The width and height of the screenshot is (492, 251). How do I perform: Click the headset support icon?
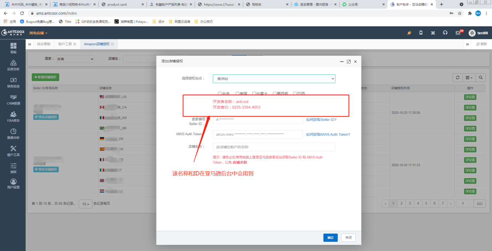point(445,33)
